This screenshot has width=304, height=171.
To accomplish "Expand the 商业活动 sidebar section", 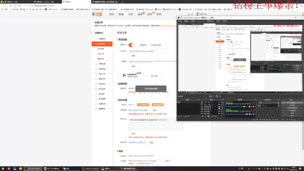I will [110, 84].
